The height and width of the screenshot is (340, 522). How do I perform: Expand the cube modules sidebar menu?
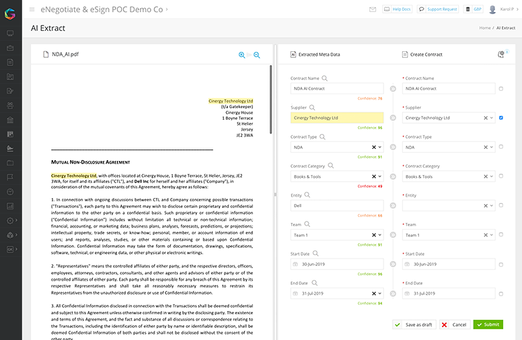[11, 235]
